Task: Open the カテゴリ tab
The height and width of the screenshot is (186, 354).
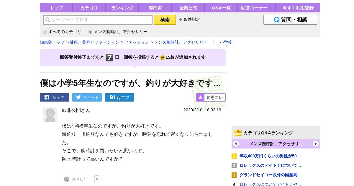Action: [x=89, y=8]
